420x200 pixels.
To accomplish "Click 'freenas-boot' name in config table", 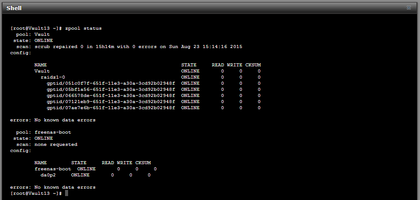I will tap(53, 169).
